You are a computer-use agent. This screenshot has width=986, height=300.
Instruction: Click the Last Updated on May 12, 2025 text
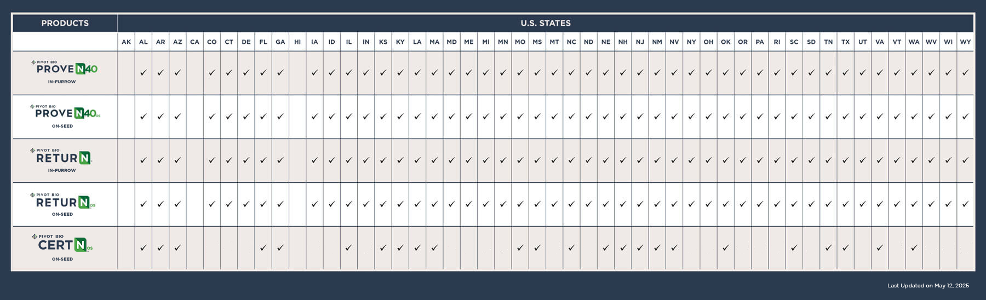pyautogui.click(x=928, y=286)
